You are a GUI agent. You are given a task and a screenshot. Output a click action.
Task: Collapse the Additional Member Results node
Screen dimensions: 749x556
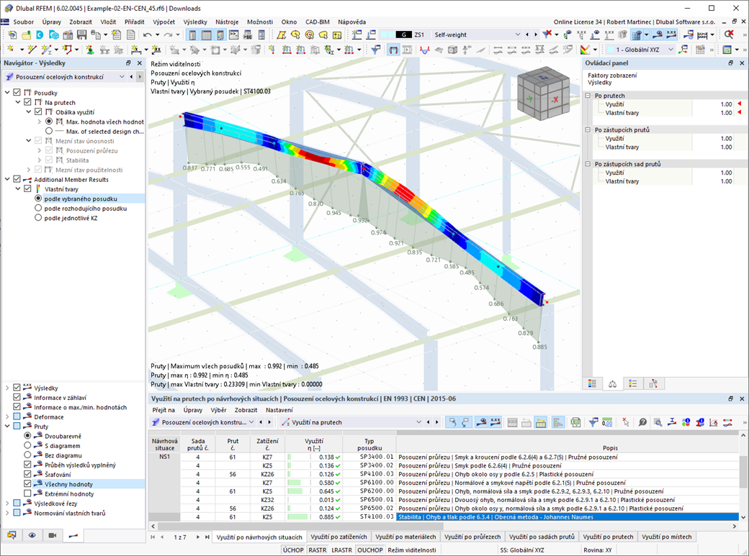coord(7,179)
